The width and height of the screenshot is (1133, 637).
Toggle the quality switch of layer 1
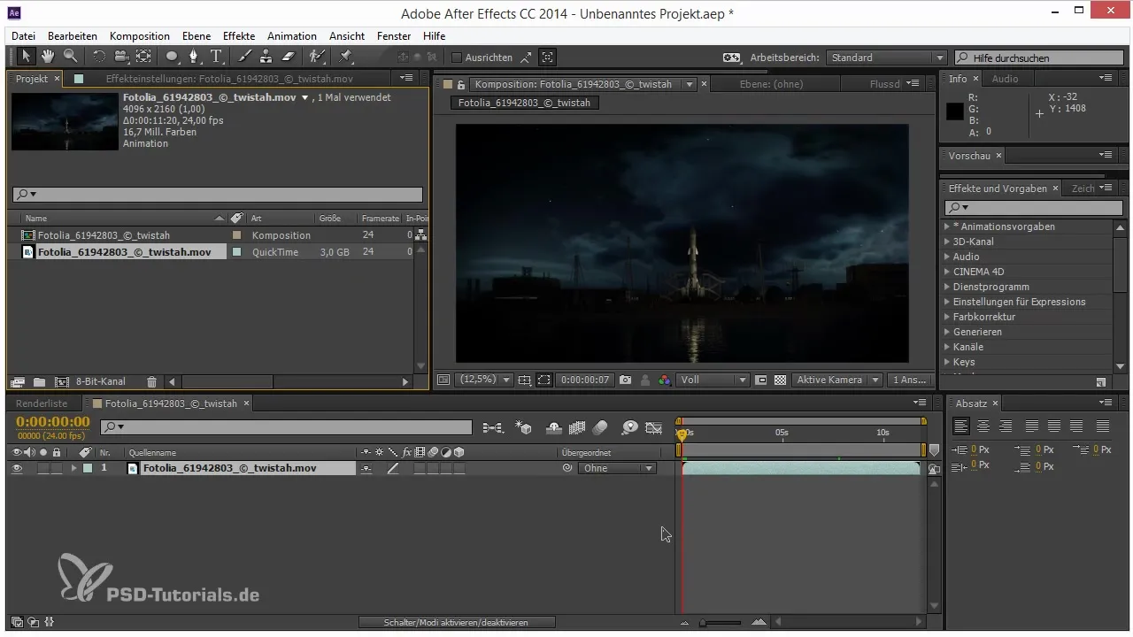(393, 468)
